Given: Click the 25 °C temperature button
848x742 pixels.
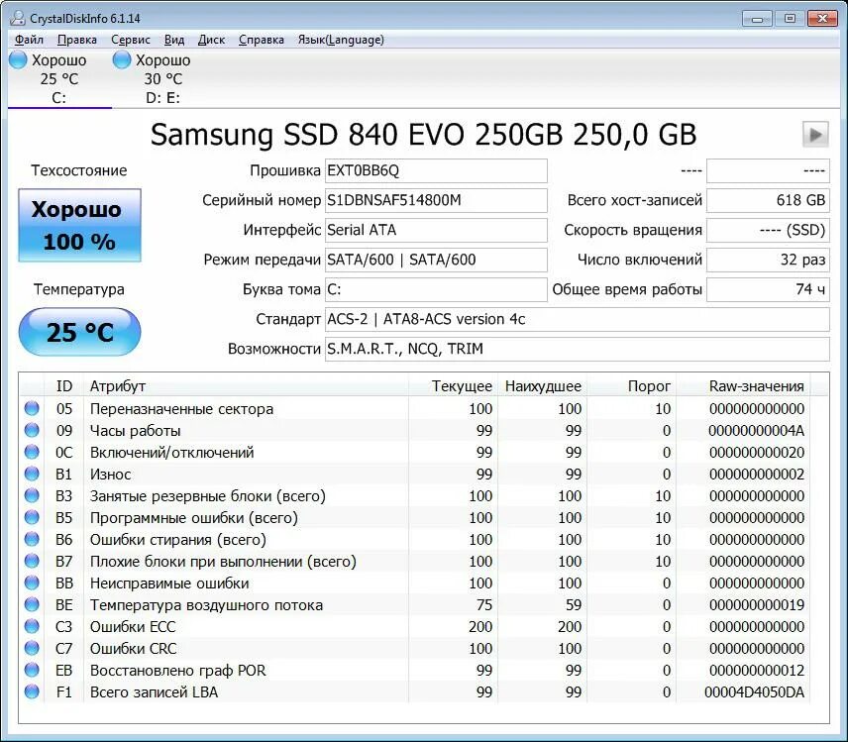Looking at the screenshot, I should click(x=79, y=332).
